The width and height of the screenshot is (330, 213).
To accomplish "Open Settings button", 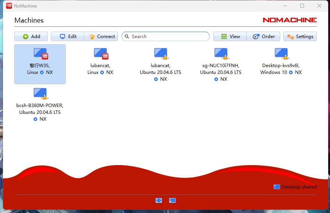I will click(300, 37).
